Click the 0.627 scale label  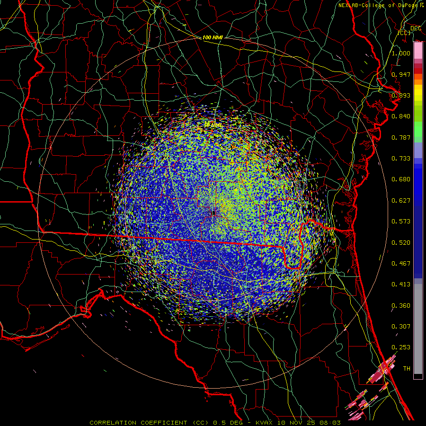coord(401,200)
